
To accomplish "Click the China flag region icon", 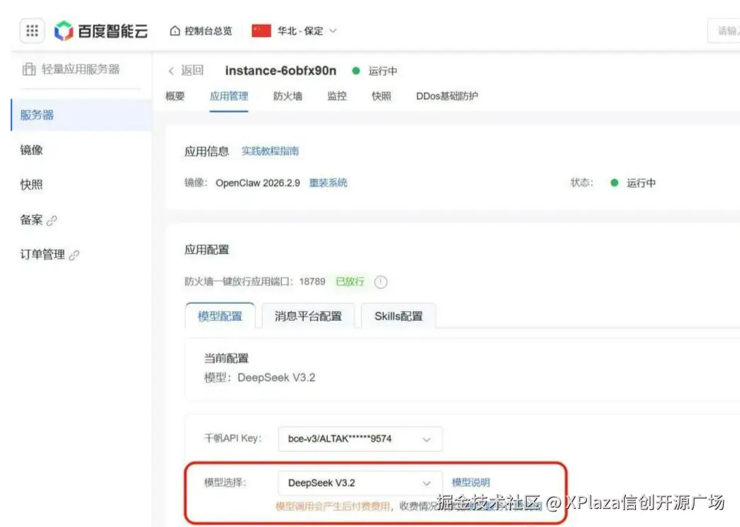I will 261,30.
